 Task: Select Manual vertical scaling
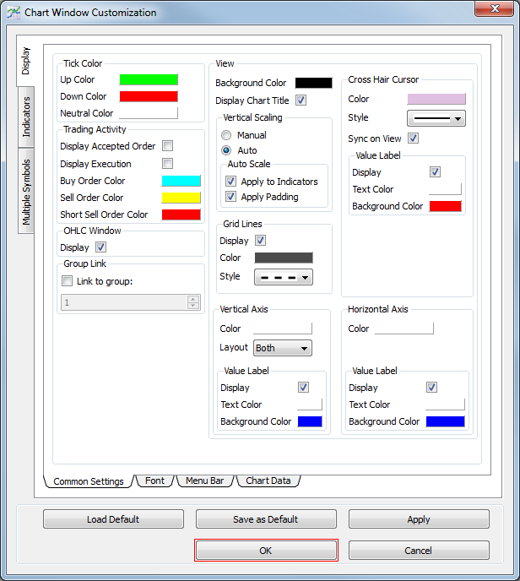point(226,135)
